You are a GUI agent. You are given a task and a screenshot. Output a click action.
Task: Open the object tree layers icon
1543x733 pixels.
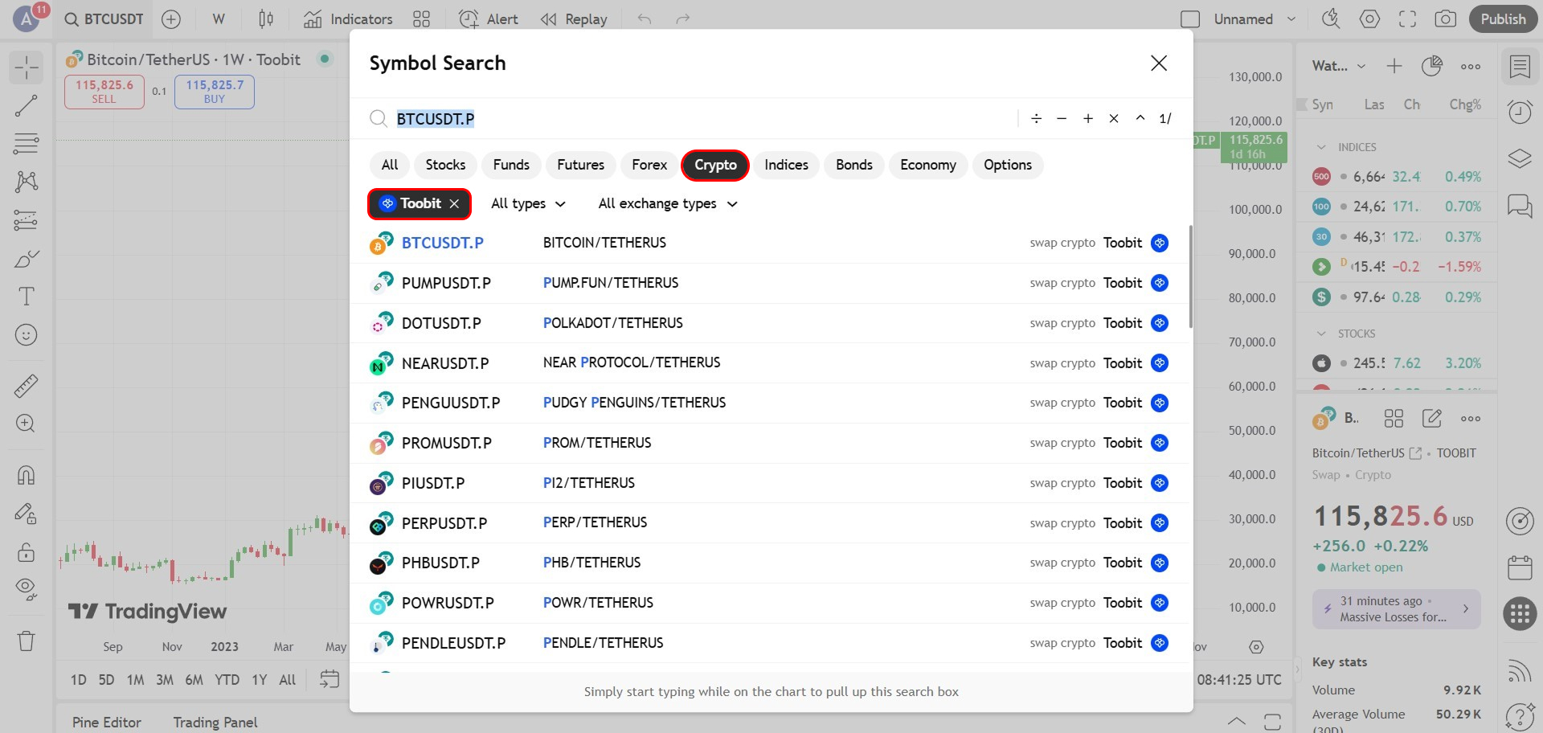point(1520,158)
